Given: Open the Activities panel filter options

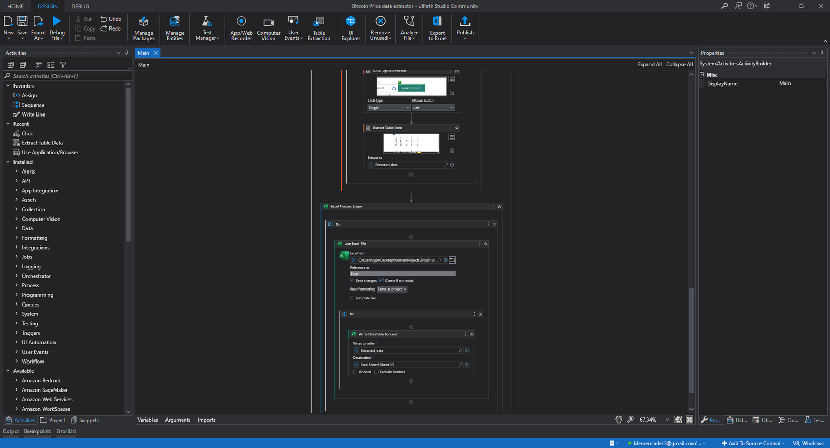Looking at the screenshot, I should 63,65.
